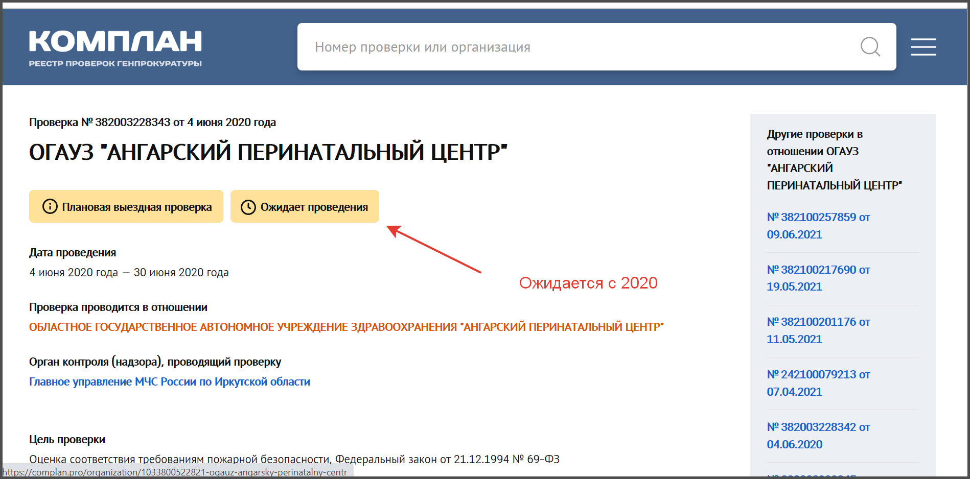Screen dimensions: 970x479
Task: Open inspection № 382100257859 от 09.06.2021
Action: pos(818,226)
